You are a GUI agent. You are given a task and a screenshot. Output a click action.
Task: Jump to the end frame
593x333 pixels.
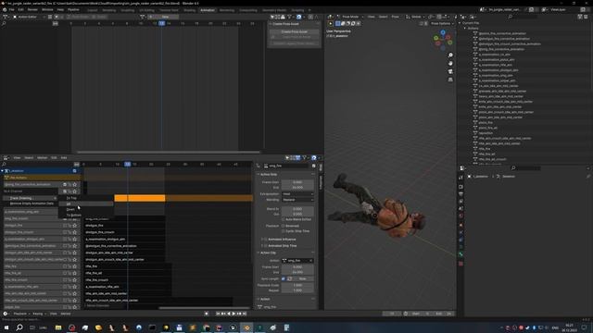(245, 314)
